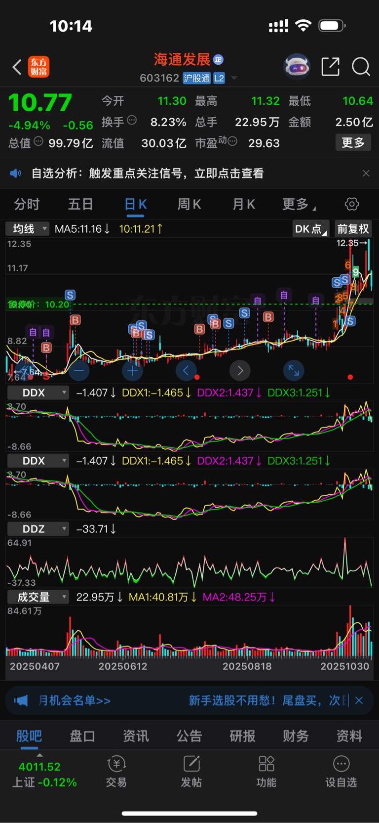Open the 成交量 indicator dropdown

(x=38, y=597)
